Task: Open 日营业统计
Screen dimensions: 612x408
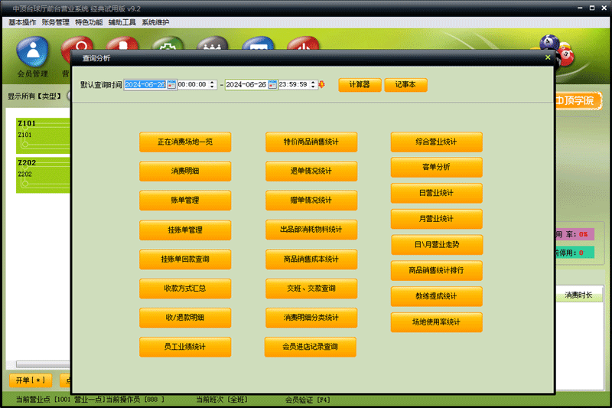Action: click(436, 193)
